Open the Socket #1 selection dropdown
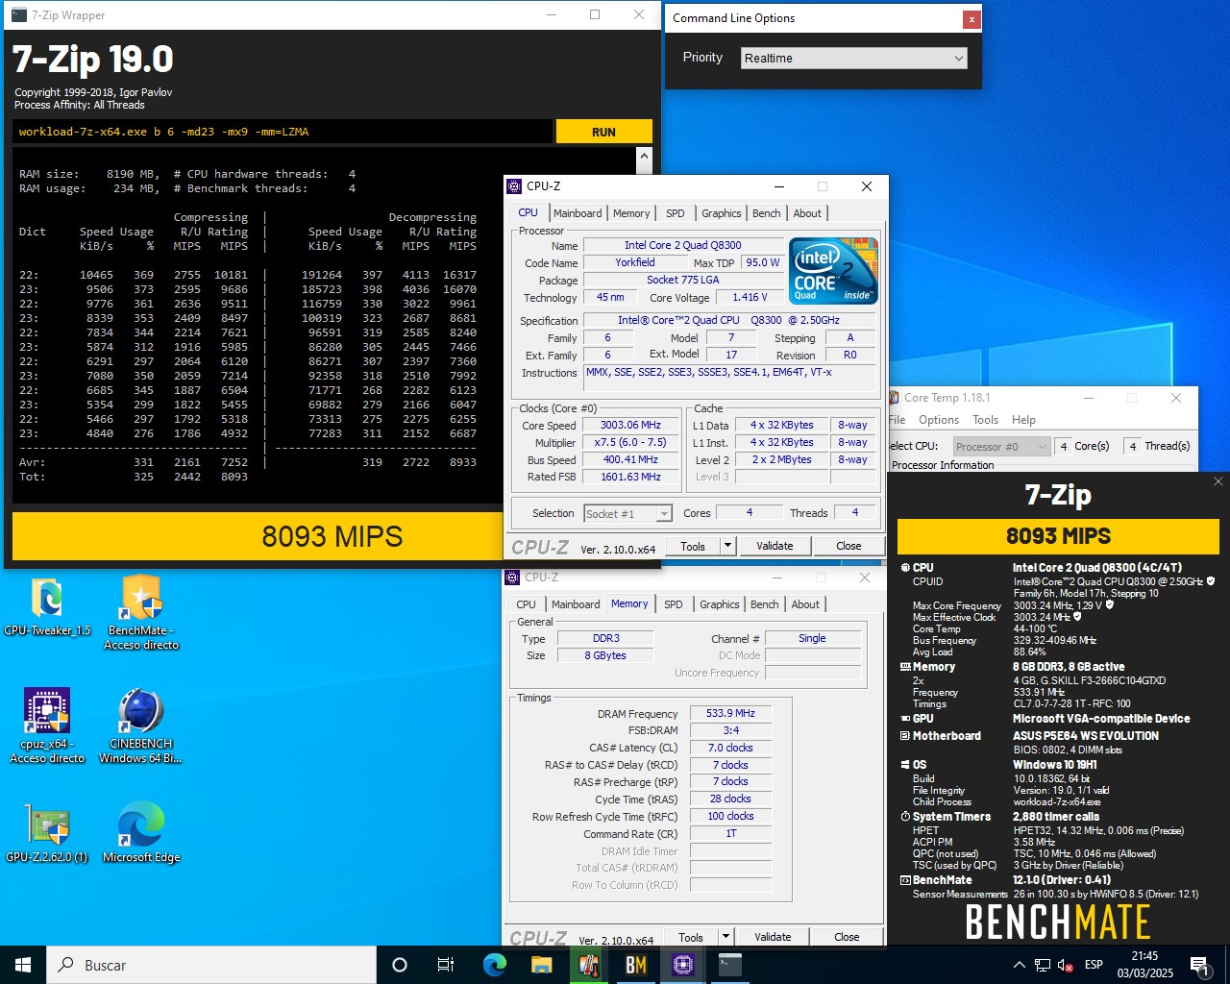This screenshot has height=984, width=1230. click(x=628, y=514)
